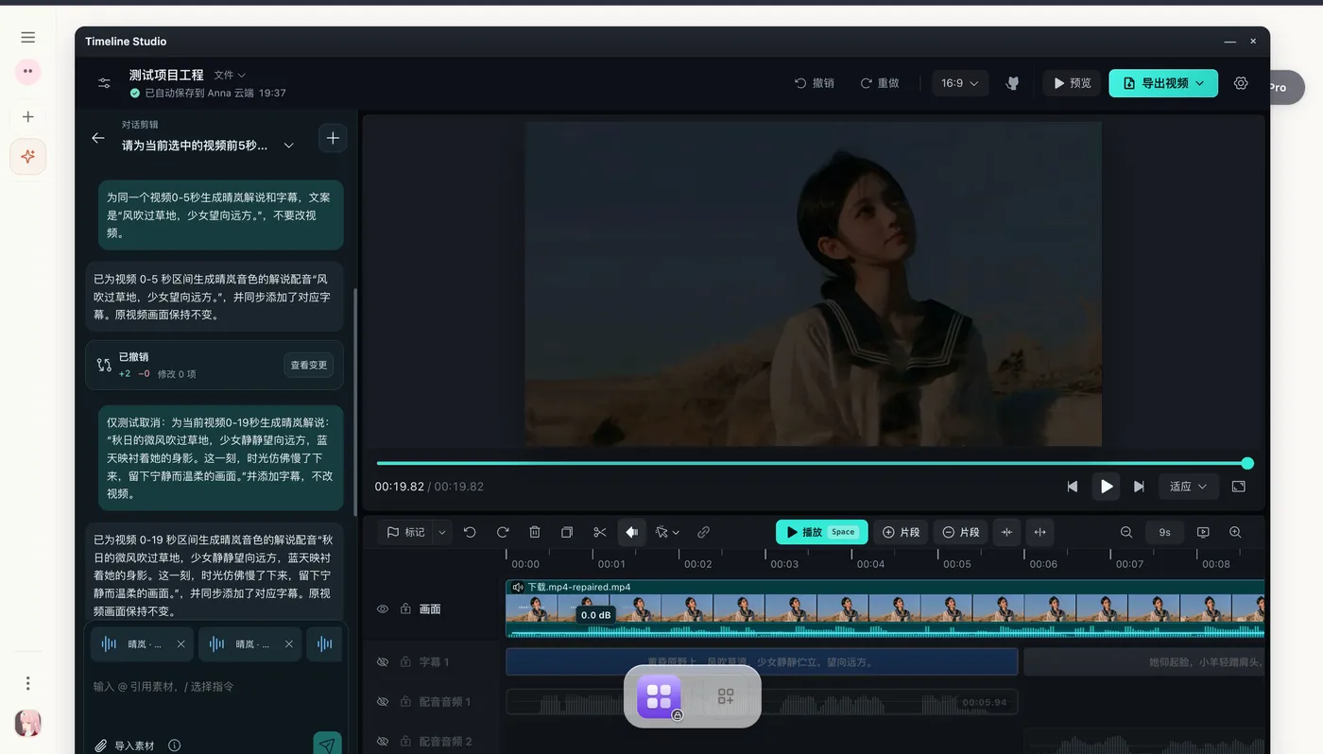Image resolution: width=1323 pixels, height=754 pixels.
Task: Expand the conversation title dropdown chevron
Action: point(289,146)
